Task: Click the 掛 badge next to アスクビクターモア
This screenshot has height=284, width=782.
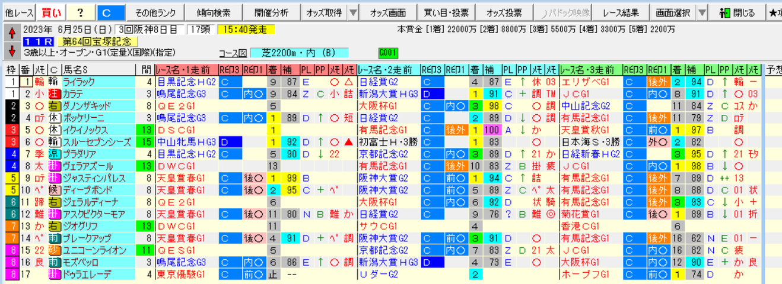Action: (x=53, y=214)
